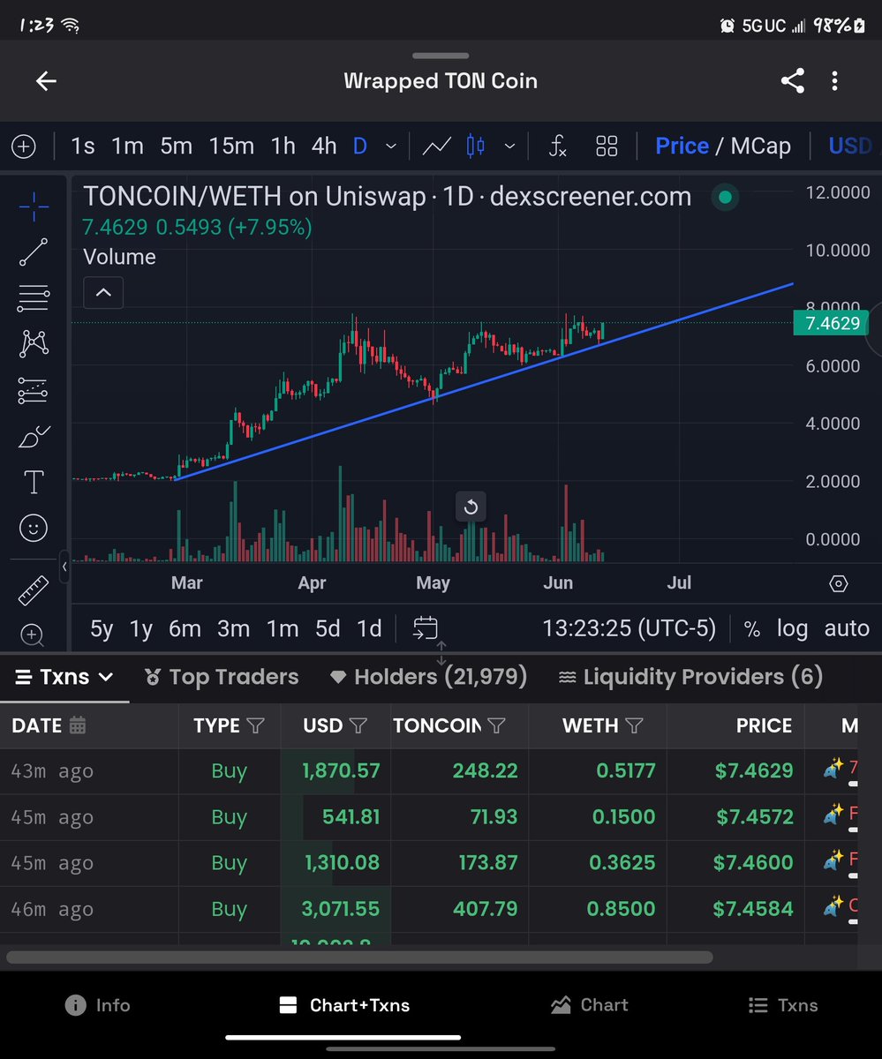Filter transactions by TONCOIN amount
This screenshot has height=1059, width=882.
(496, 725)
